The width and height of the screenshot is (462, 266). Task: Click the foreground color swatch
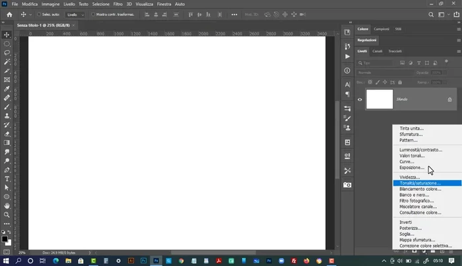(5, 238)
